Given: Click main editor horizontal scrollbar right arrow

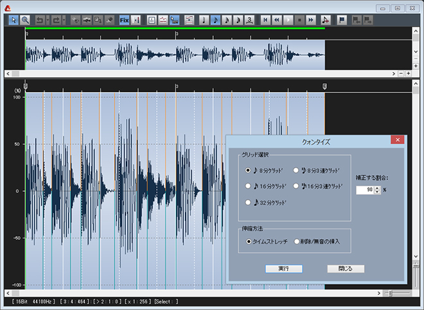Looking at the screenshot, I should click(x=379, y=293).
